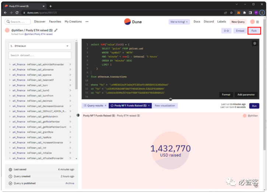Click the Archive link
Image resolution: width=267 pixels, height=194 pixels.
(x=70, y=183)
